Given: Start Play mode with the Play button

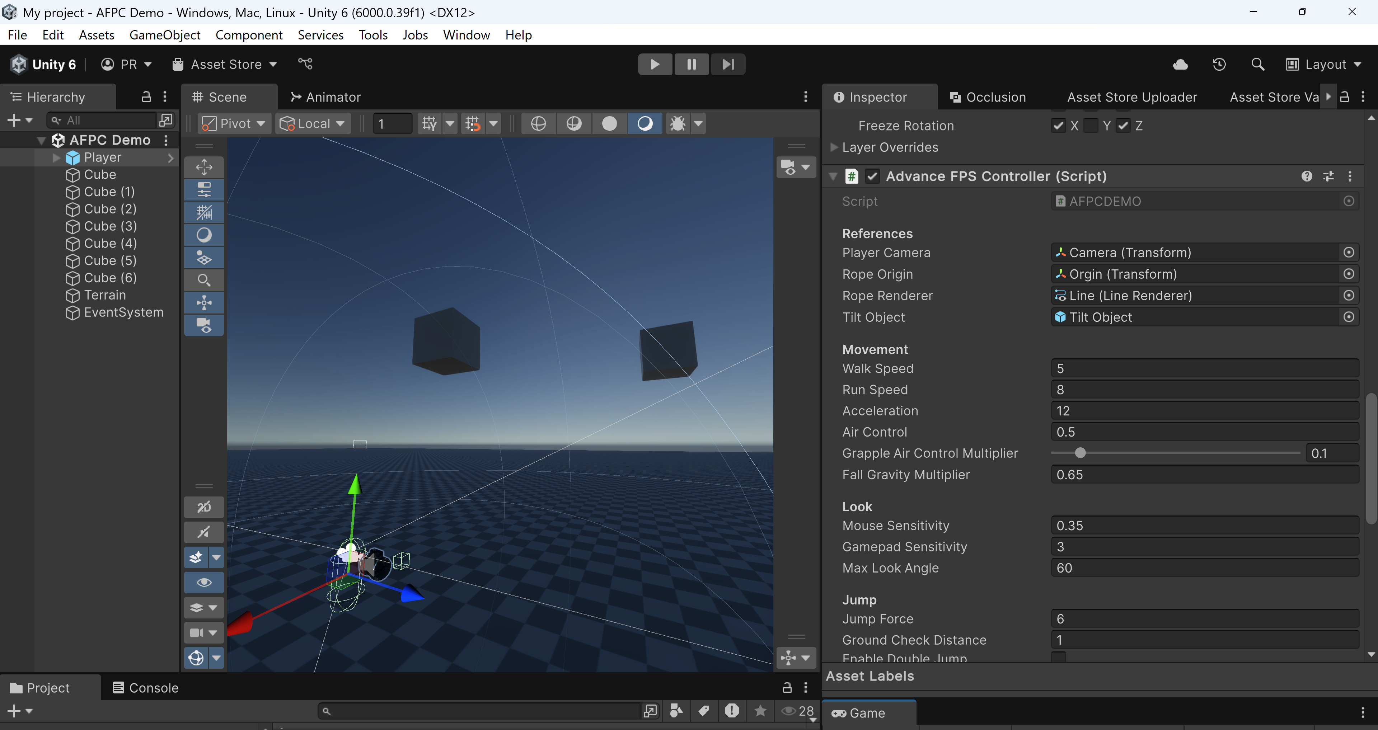Looking at the screenshot, I should tap(655, 64).
